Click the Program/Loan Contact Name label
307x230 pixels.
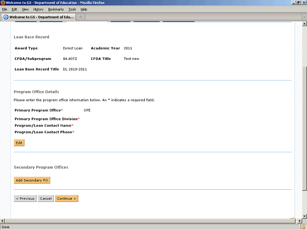click(44, 126)
